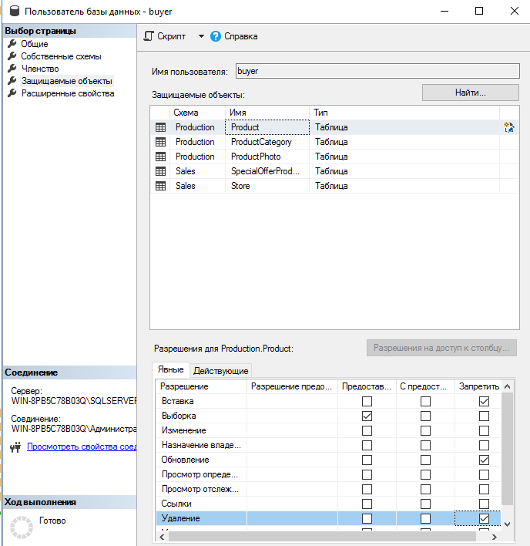
Task: Click the Имя column header
Action: (x=267, y=113)
